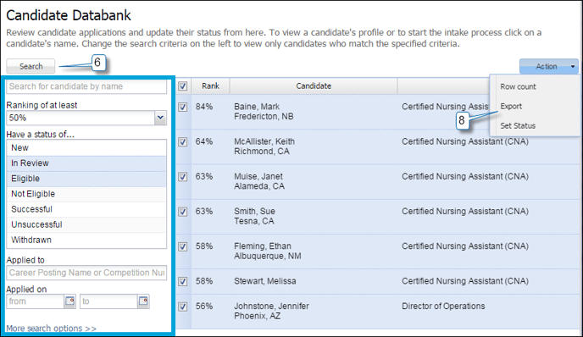The image size is (583, 337).
Task: Choose Row count from the Action menu
Action: [518, 86]
